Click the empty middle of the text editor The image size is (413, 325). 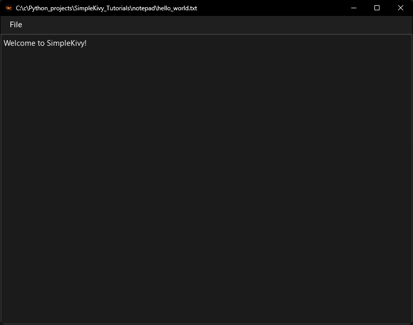click(x=206, y=180)
